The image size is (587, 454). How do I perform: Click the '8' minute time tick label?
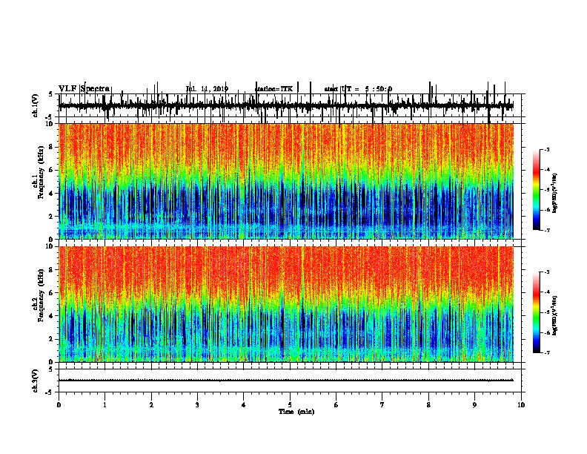[x=428, y=404]
